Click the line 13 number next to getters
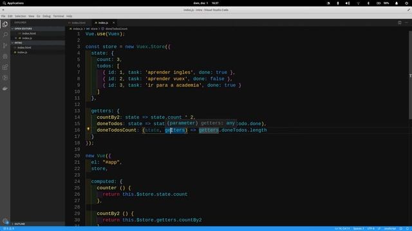Viewport: 412px width, 231px height. 77,111
